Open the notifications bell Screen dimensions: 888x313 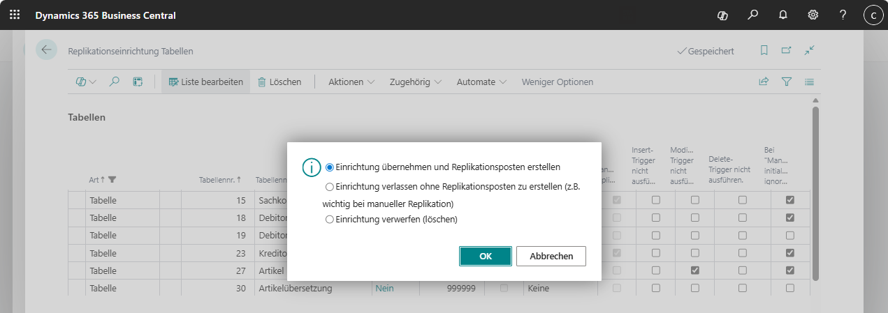(x=783, y=15)
